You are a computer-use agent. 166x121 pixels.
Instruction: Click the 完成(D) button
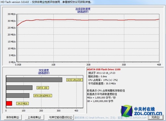click(155, 117)
